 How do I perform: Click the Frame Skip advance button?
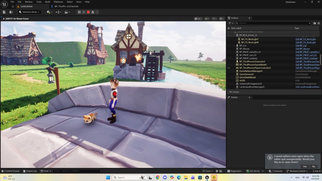(x=84, y=12)
